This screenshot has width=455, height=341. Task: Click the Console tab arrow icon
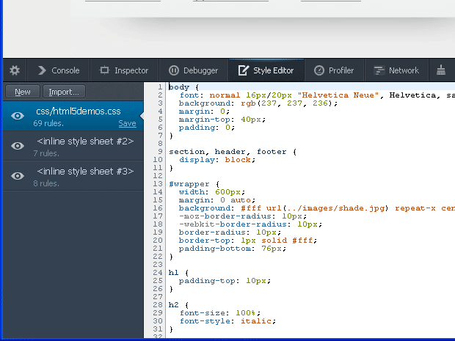click(x=42, y=70)
